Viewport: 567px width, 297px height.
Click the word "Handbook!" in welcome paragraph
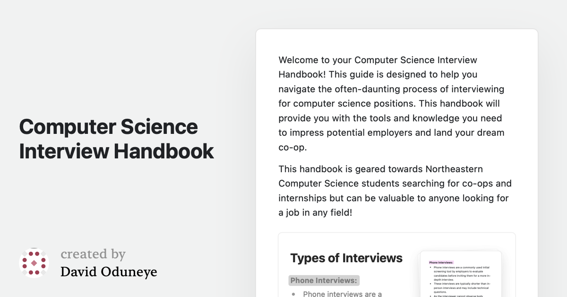(x=302, y=74)
